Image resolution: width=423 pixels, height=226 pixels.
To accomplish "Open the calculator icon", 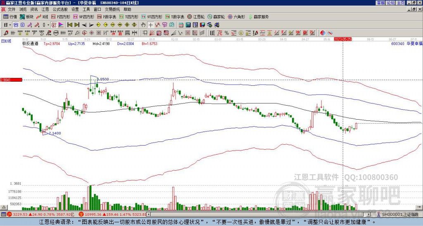I will tap(188, 25).
